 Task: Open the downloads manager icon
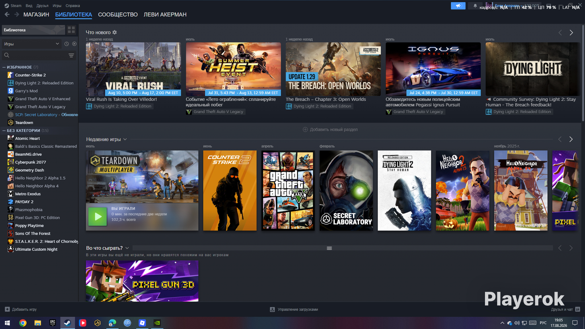click(272, 309)
